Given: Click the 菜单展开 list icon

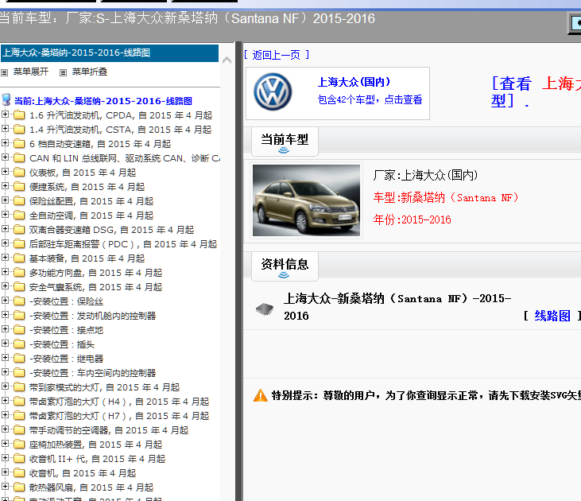Looking at the screenshot, I should click(x=5, y=72).
